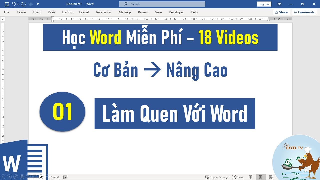This screenshot has height=180, width=320.
Task: Select the Draw tab
Action: [x=52, y=12]
